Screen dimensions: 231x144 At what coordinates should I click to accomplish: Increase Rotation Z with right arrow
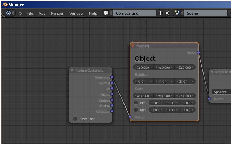tap(193, 81)
